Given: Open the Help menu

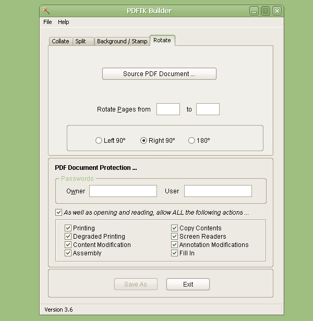Looking at the screenshot, I should tap(63, 22).
